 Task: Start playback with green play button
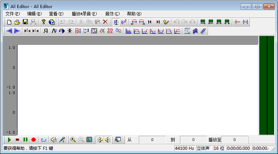click(x=9, y=140)
